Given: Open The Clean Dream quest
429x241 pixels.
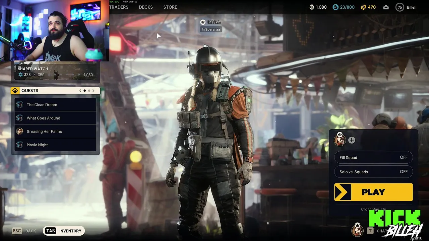Looking at the screenshot, I should click(55, 105).
